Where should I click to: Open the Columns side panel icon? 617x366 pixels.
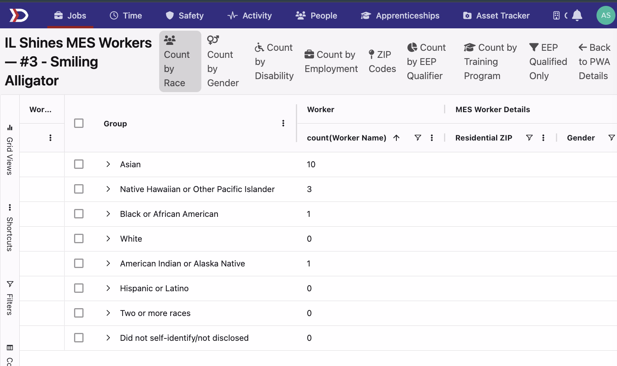pos(10,348)
